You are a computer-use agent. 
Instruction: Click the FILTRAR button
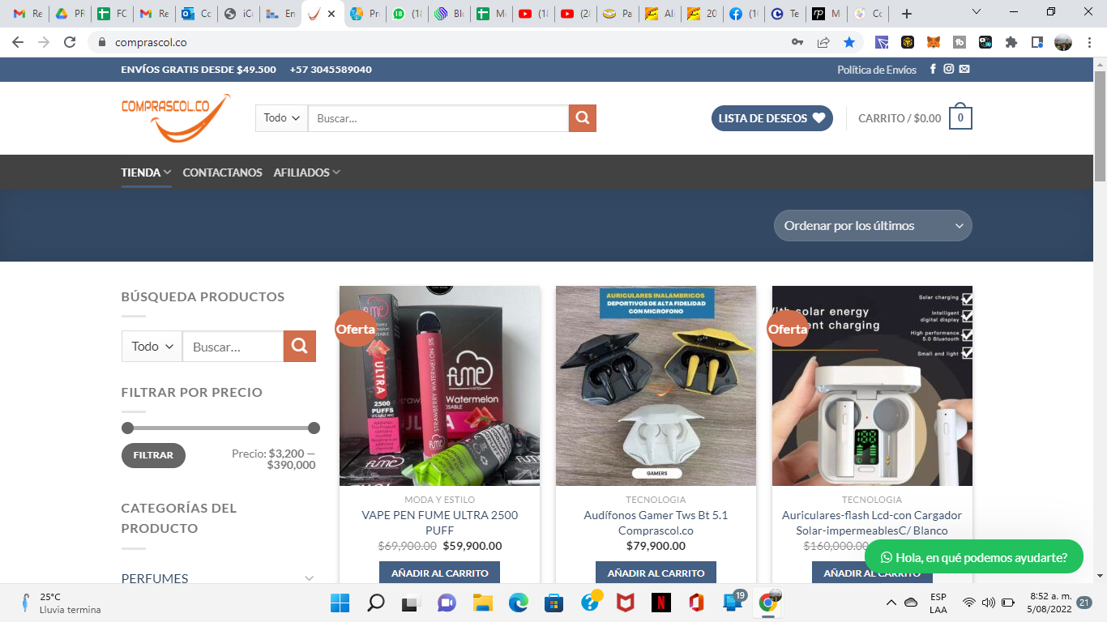[x=153, y=455]
